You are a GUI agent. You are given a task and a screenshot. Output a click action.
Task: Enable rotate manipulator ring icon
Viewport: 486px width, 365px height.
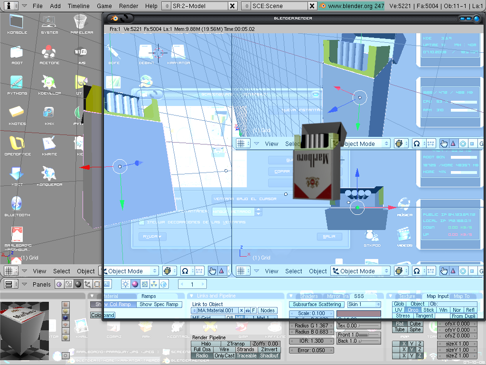[x=463, y=271]
